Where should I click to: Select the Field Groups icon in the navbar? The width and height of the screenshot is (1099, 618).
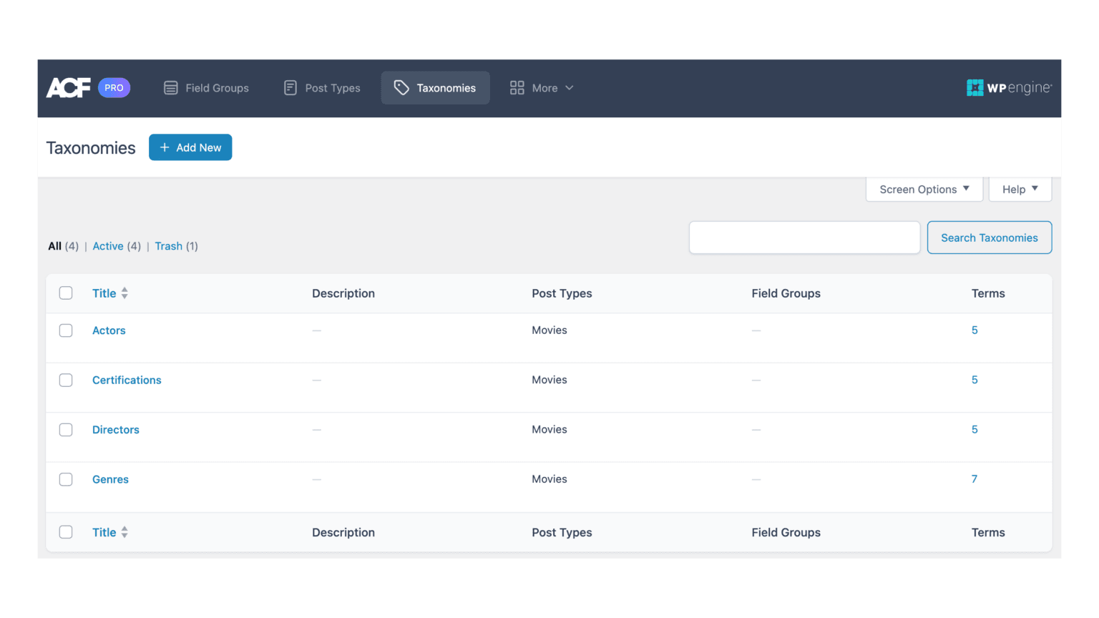pyautogui.click(x=171, y=87)
